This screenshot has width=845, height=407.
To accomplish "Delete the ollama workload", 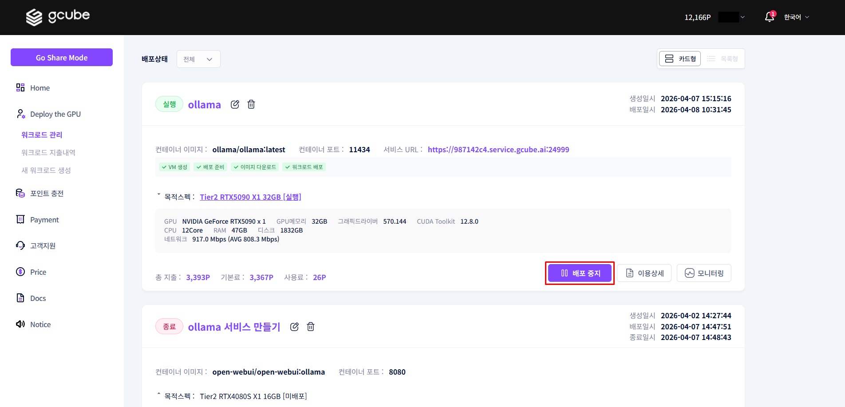I will [251, 104].
